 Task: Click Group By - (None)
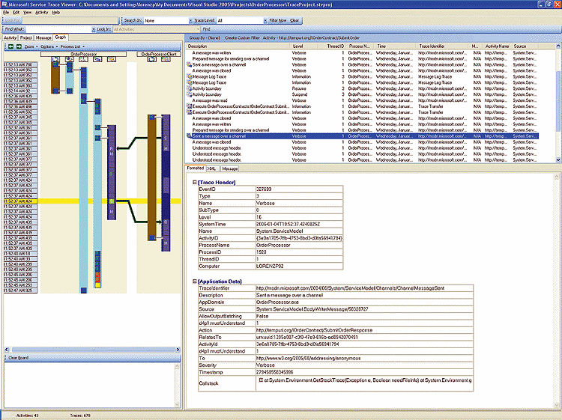205,37
